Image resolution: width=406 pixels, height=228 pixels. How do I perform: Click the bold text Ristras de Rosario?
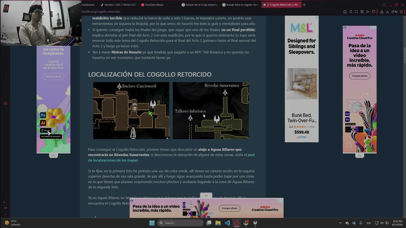(x=127, y=52)
